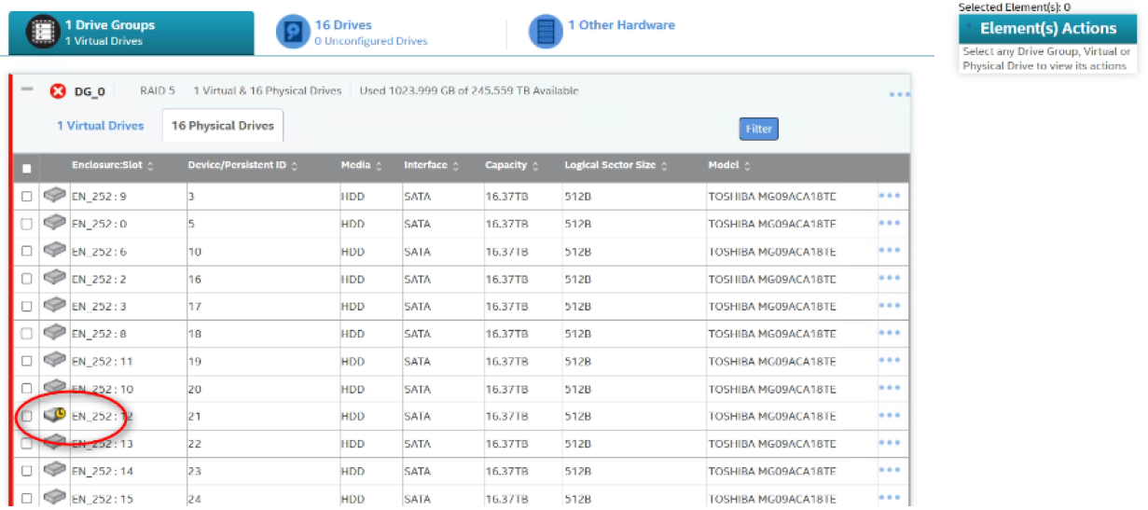Check the box for drive EN_252 : 0
Image resolution: width=1148 pixels, height=510 pixels.
coord(27,225)
